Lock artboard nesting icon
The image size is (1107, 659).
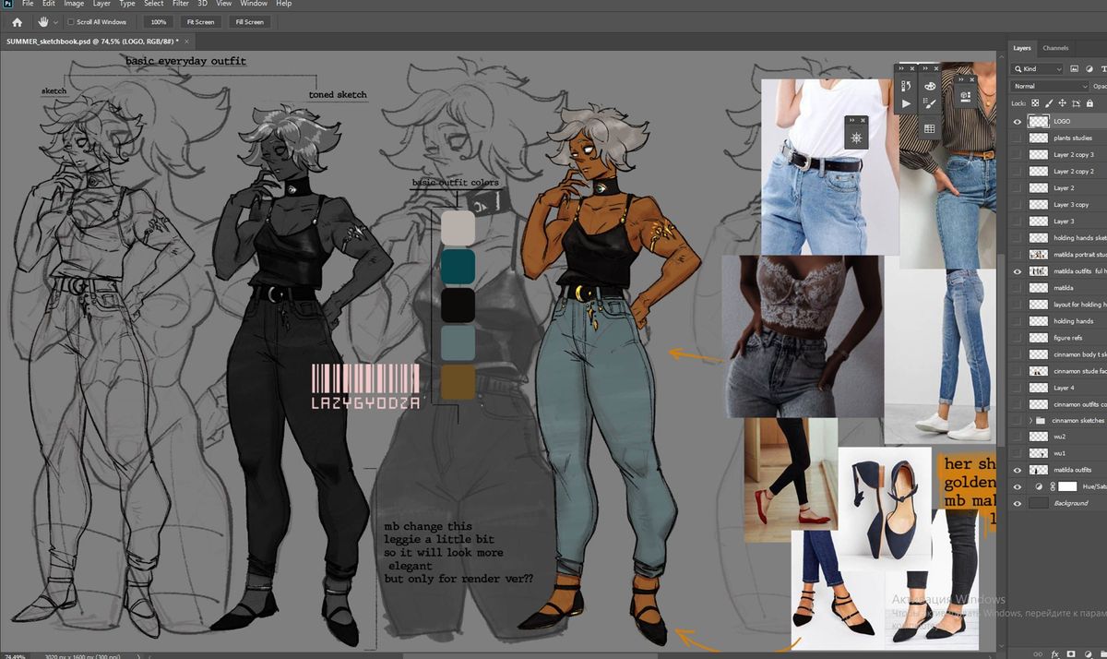click(1076, 103)
